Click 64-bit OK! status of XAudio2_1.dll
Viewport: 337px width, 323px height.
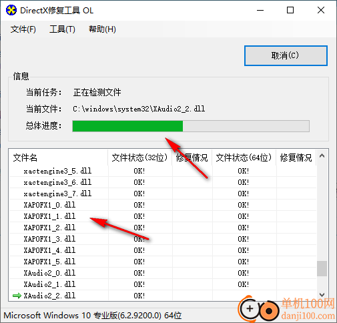244,284
